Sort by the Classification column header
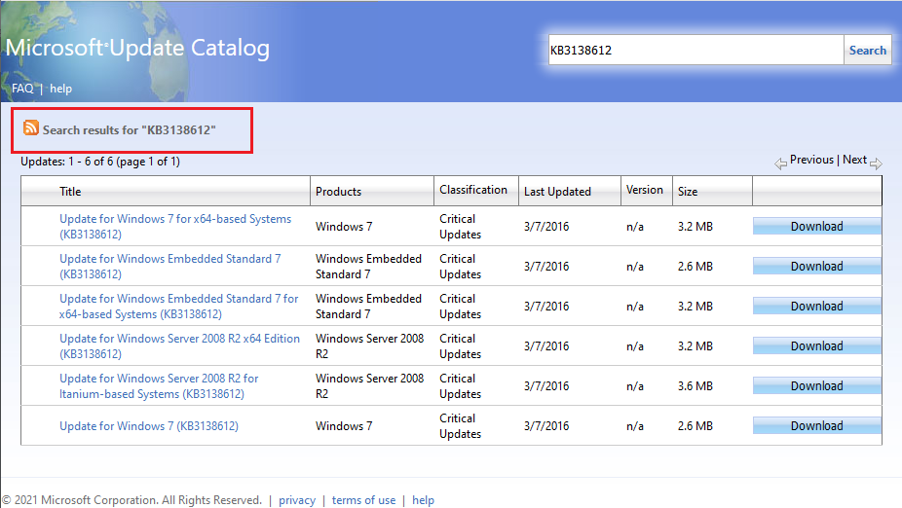The width and height of the screenshot is (902, 508). click(x=473, y=190)
